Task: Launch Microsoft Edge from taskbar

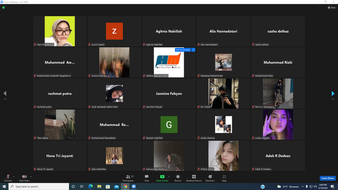Action: click(x=90, y=186)
